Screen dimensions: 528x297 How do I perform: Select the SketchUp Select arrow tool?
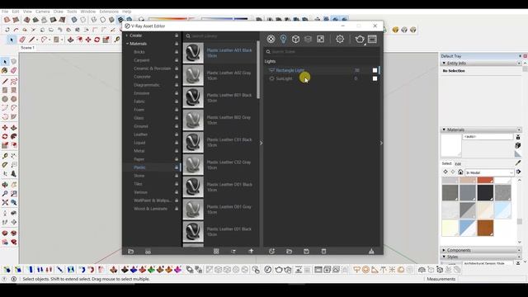click(5, 62)
